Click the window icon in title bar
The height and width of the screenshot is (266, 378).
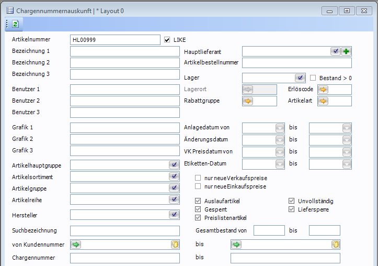click(9, 10)
